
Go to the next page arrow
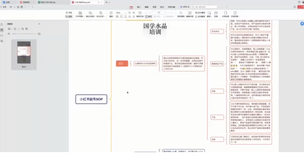pyautogui.click(x=168, y=13)
